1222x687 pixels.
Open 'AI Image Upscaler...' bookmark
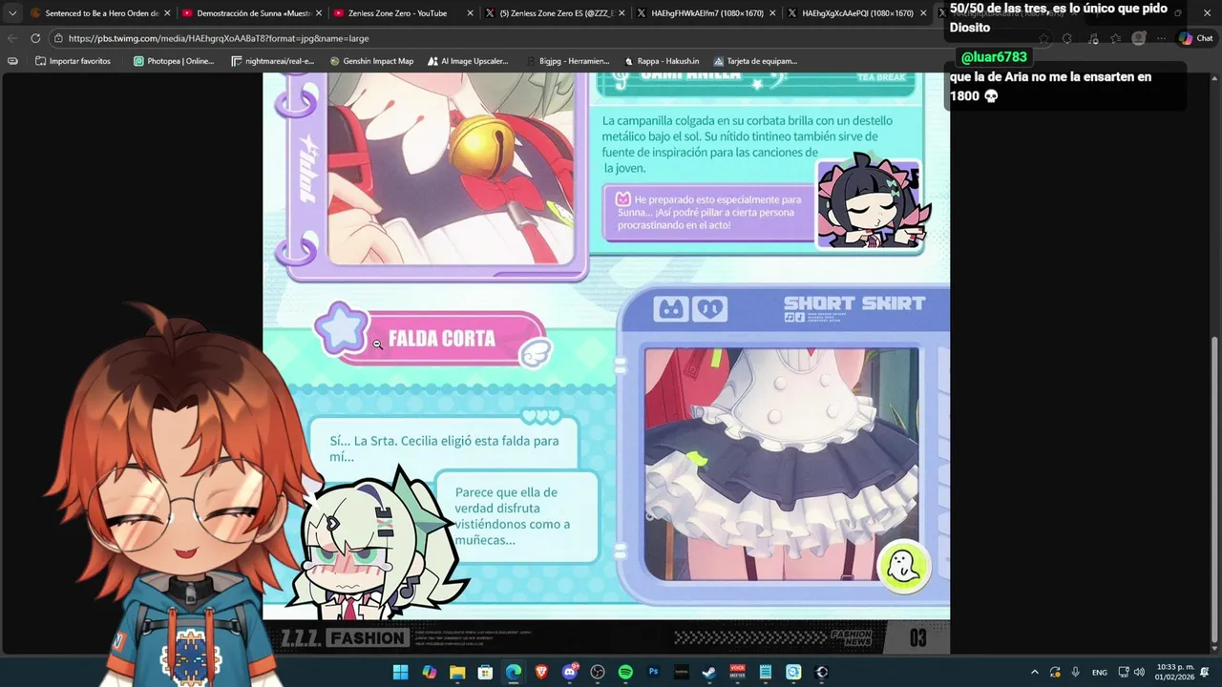coord(468,61)
